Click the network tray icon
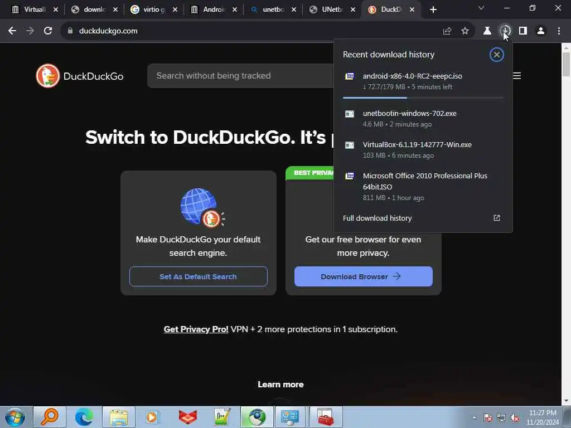The height and width of the screenshot is (428, 571). pyautogui.click(x=501, y=418)
